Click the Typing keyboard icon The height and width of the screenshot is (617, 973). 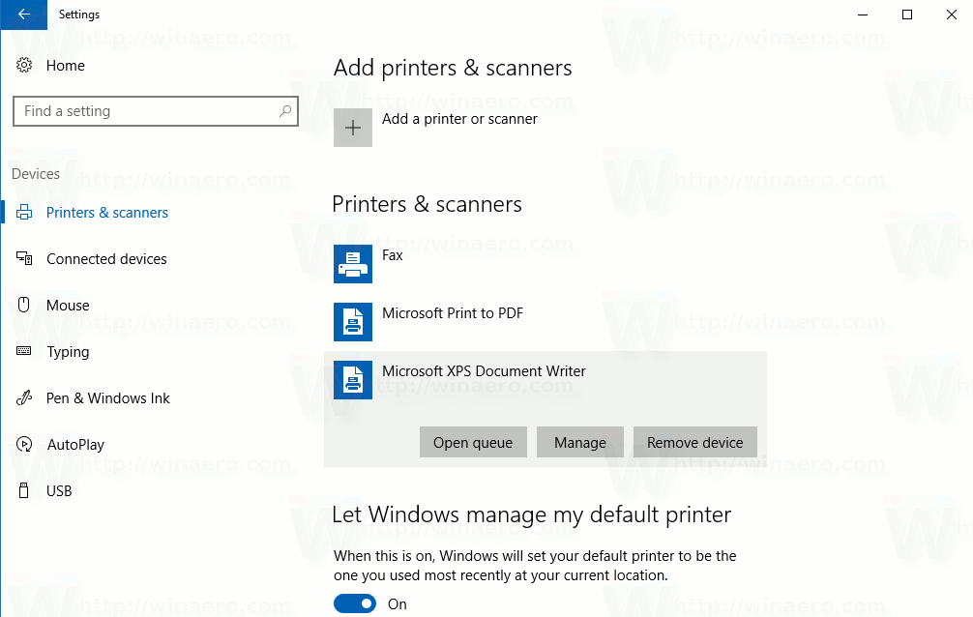point(25,351)
